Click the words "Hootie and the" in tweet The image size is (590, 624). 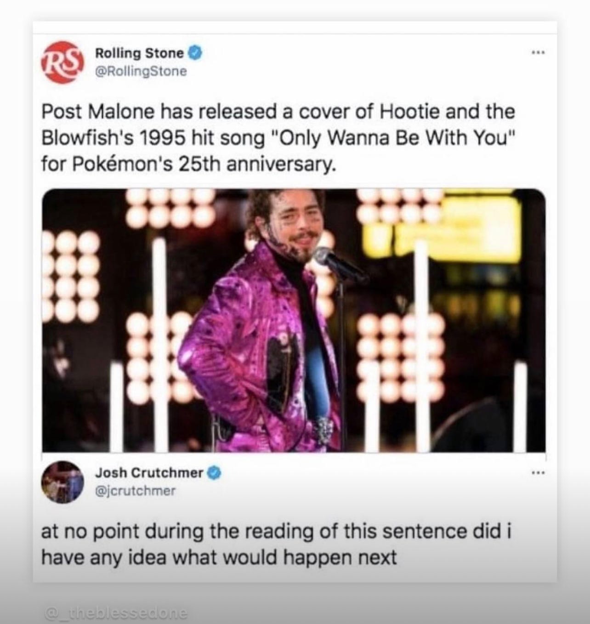446,112
